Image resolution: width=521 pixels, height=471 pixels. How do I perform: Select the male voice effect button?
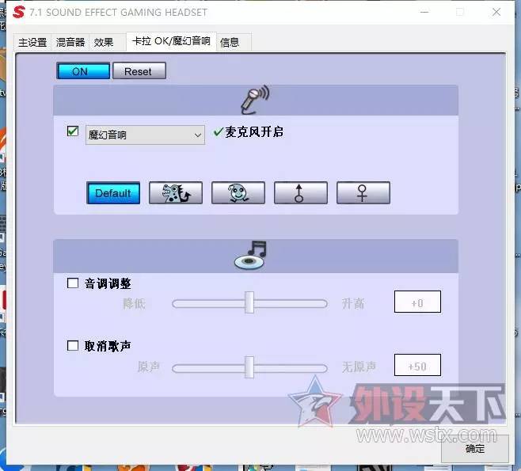pos(300,192)
